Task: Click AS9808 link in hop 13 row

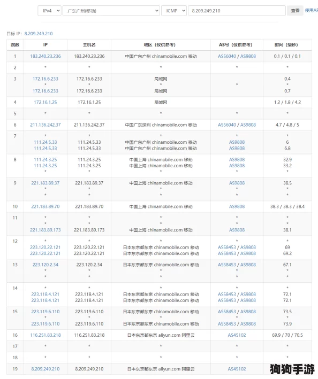Action: [x=248, y=265]
